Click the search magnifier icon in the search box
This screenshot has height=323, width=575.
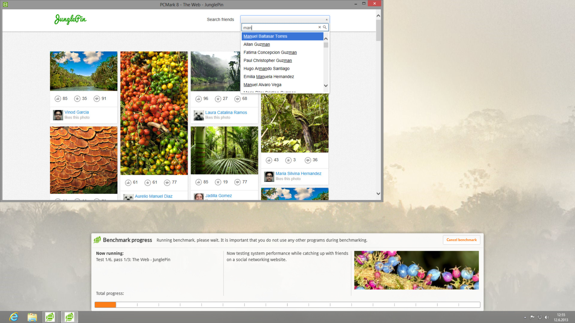click(325, 27)
